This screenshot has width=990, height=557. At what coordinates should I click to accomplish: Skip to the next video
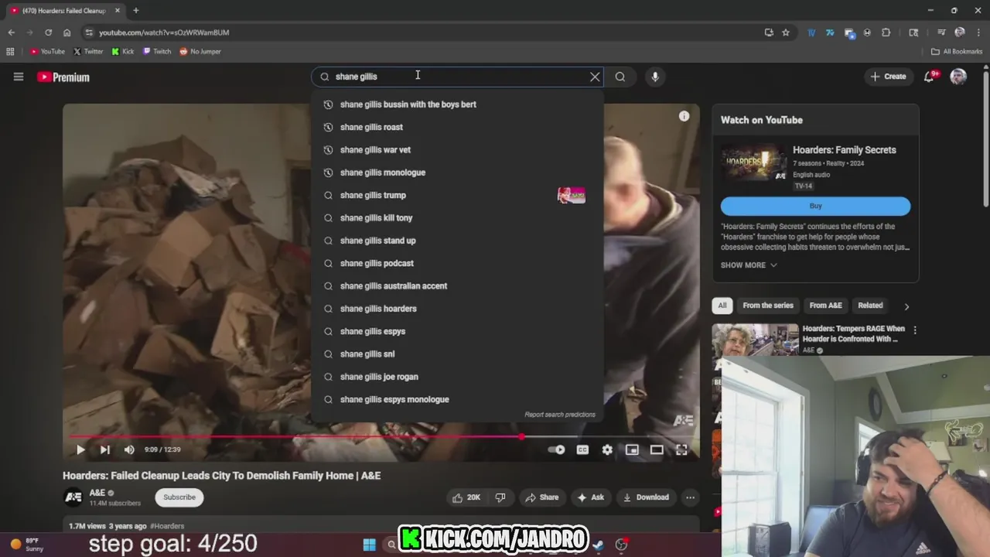pos(105,449)
